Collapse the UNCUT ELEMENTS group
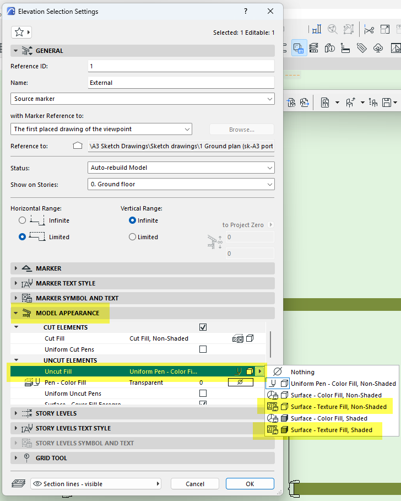This screenshot has height=501, width=401. [x=17, y=360]
